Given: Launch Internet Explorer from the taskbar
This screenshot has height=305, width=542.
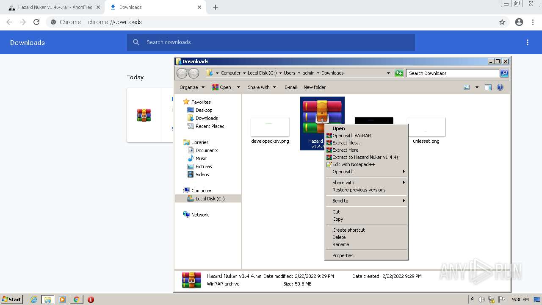Looking at the screenshot, I should click(34, 299).
